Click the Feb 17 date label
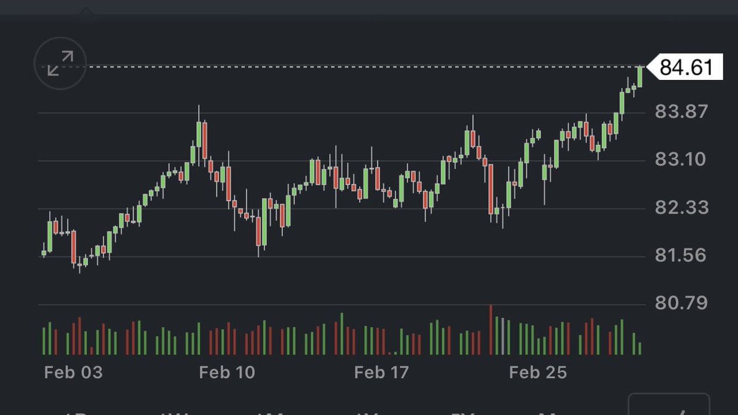738x415 pixels. tap(381, 373)
